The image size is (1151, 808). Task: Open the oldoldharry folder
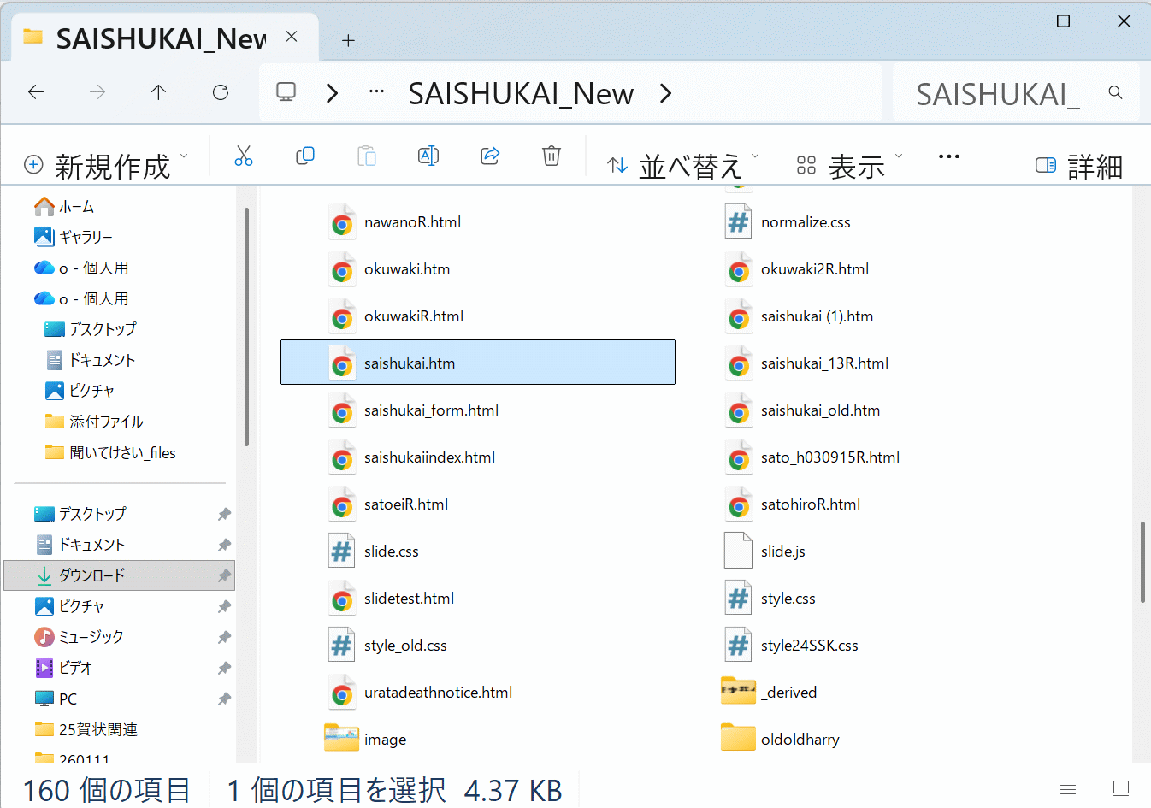click(800, 740)
